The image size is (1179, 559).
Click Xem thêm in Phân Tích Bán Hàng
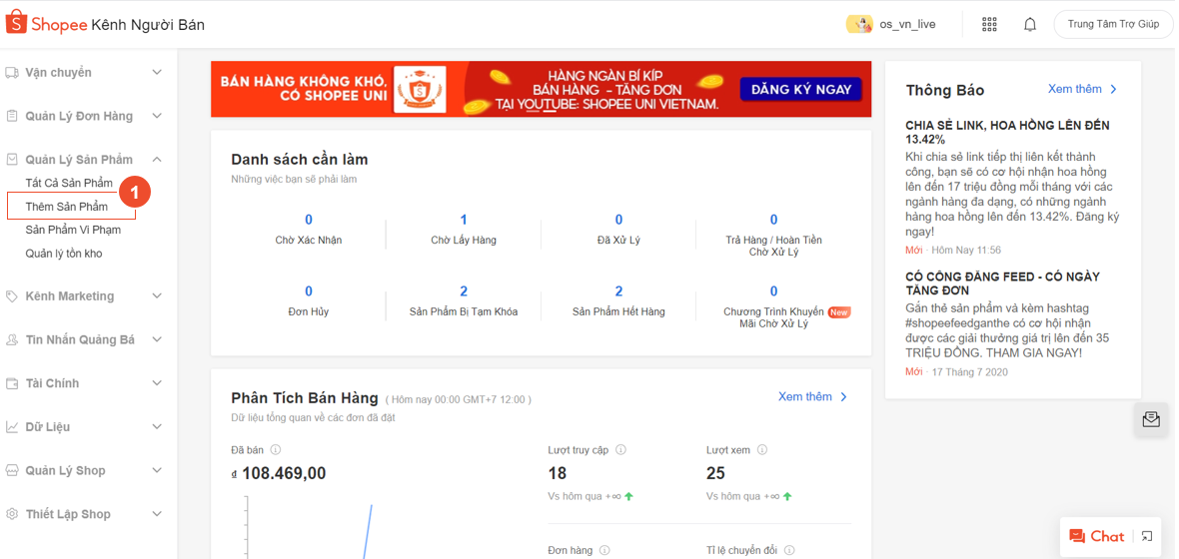(x=813, y=396)
